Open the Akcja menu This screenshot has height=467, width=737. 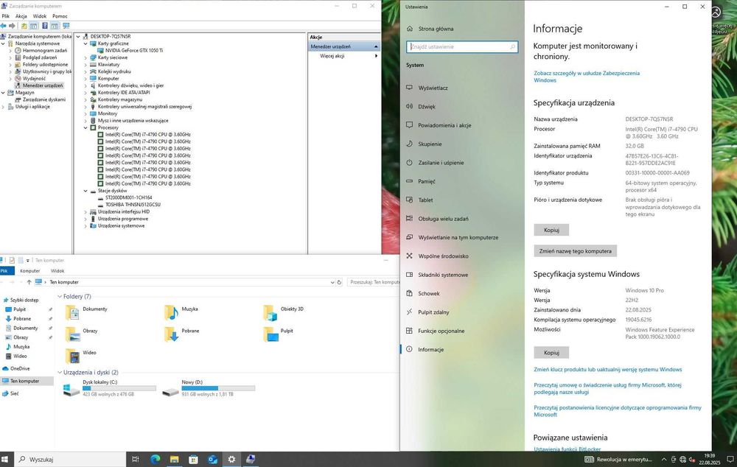(x=21, y=16)
